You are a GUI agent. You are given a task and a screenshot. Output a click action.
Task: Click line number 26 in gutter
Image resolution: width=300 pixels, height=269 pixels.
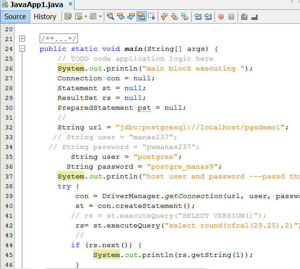pos(9,68)
